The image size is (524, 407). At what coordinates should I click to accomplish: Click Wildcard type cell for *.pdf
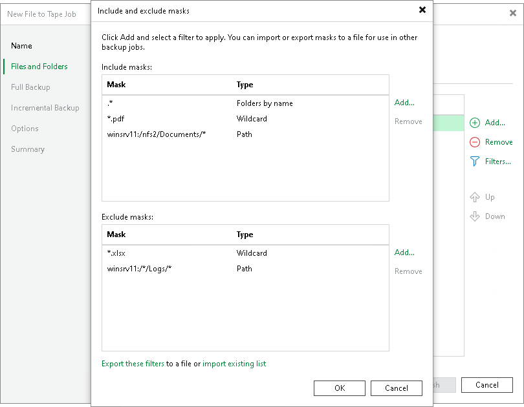pos(252,119)
